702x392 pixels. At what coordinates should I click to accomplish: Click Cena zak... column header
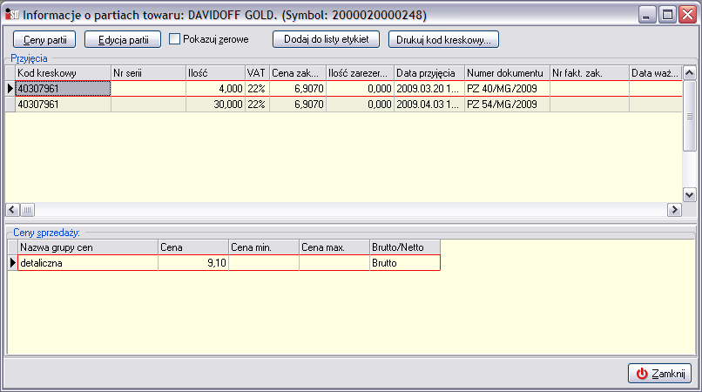[x=298, y=73]
